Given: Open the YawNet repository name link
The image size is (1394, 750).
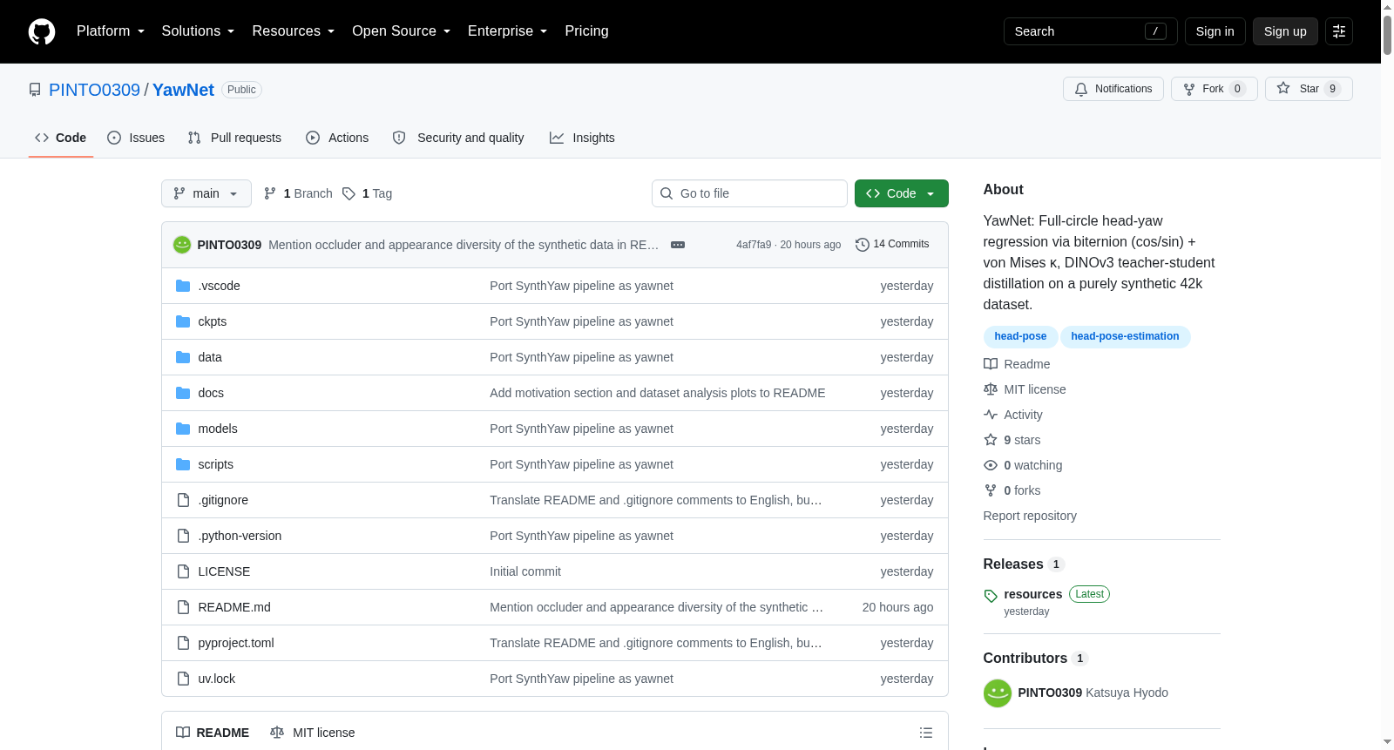Looking at the screenshot, I should (183, 90).
